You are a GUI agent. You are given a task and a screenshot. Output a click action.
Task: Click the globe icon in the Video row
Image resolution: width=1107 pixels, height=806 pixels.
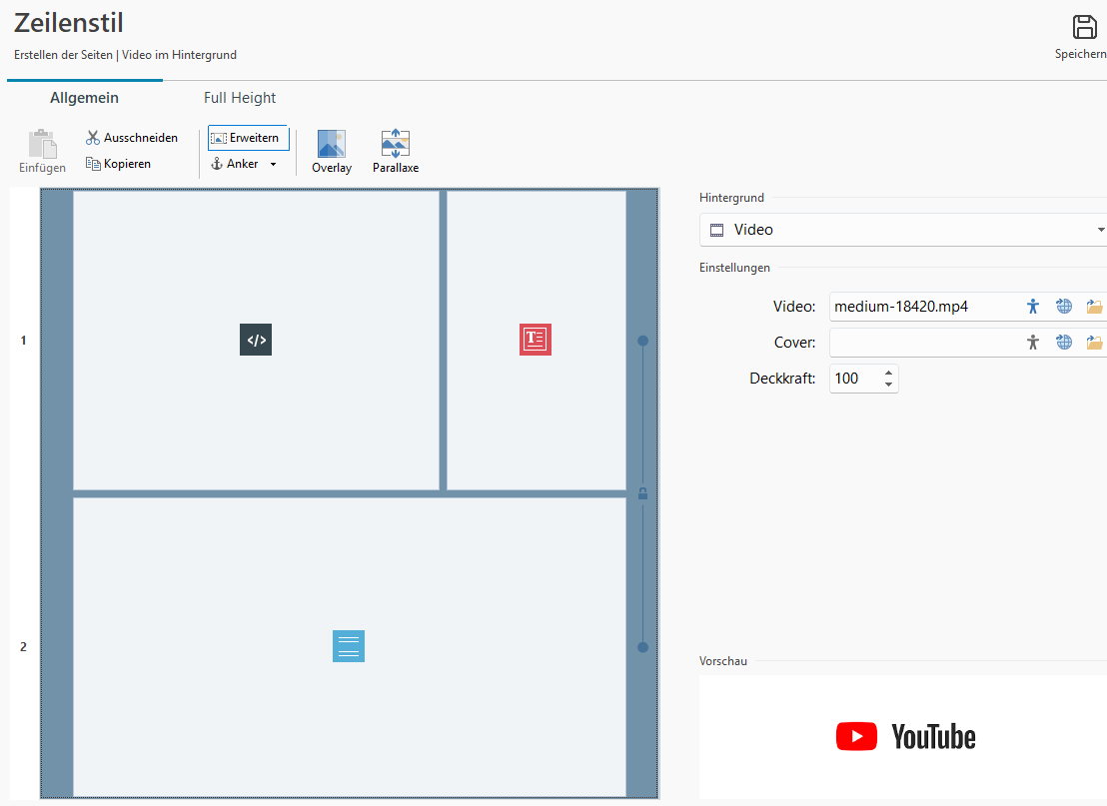pyautogui.click(x=1064, y=307)
